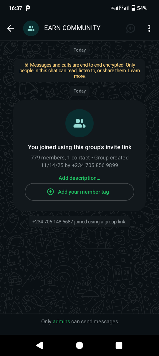Tap the green admins link
The height and width of the screenshot is (356, 159).
pos(61,322)
